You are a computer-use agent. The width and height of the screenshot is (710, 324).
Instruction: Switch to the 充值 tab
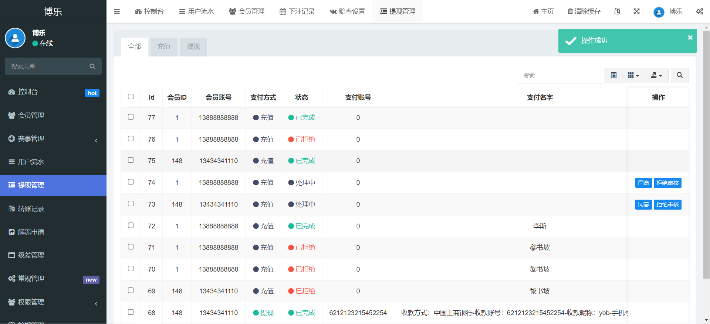click(164, 46)
